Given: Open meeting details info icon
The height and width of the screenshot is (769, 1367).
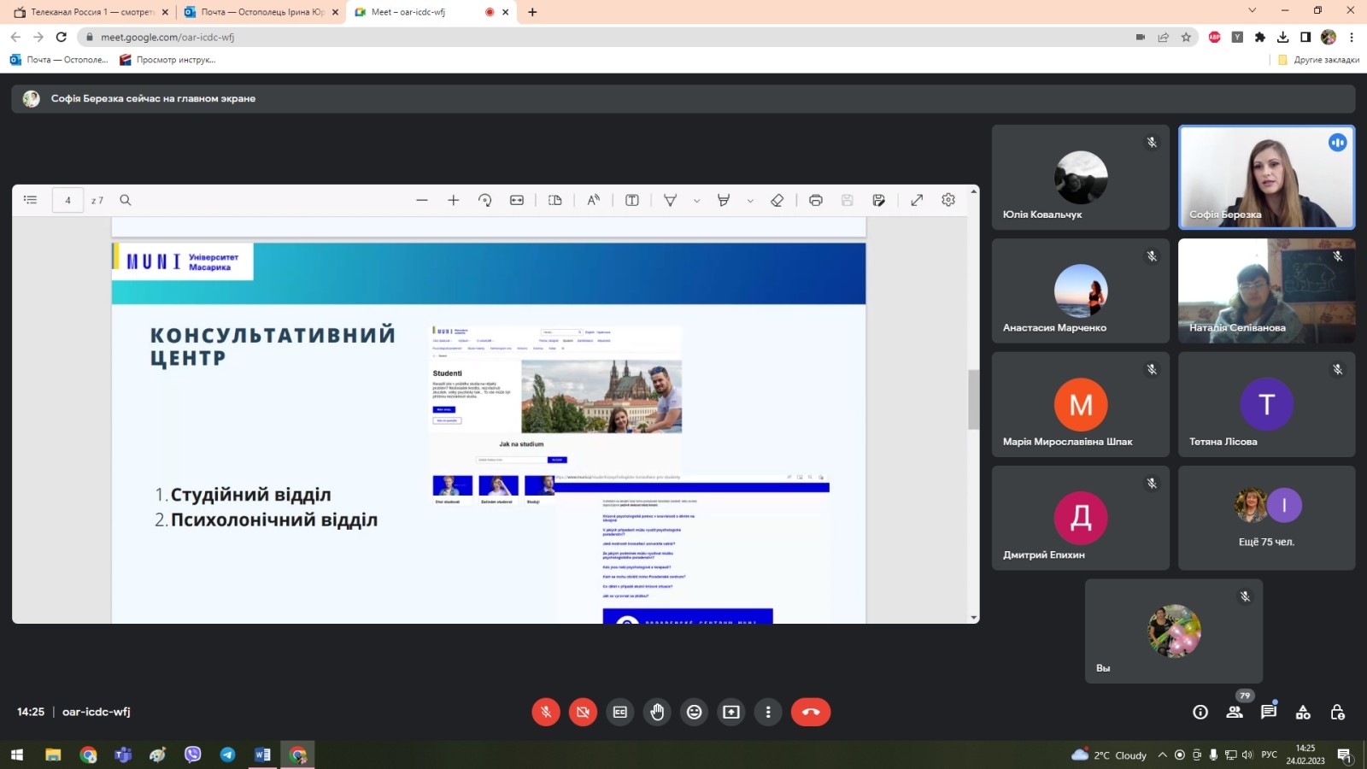Looking at the screenshot, I should pos(1200,712).
